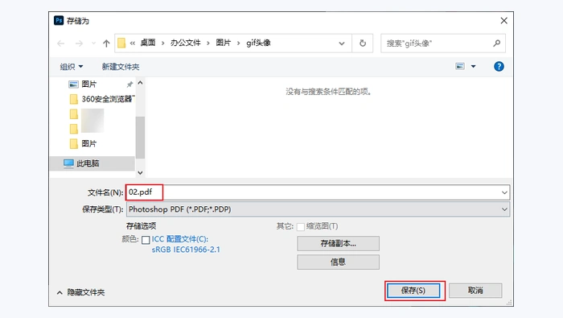
Task: Open the 组织 menu
Action: point(72,67)
